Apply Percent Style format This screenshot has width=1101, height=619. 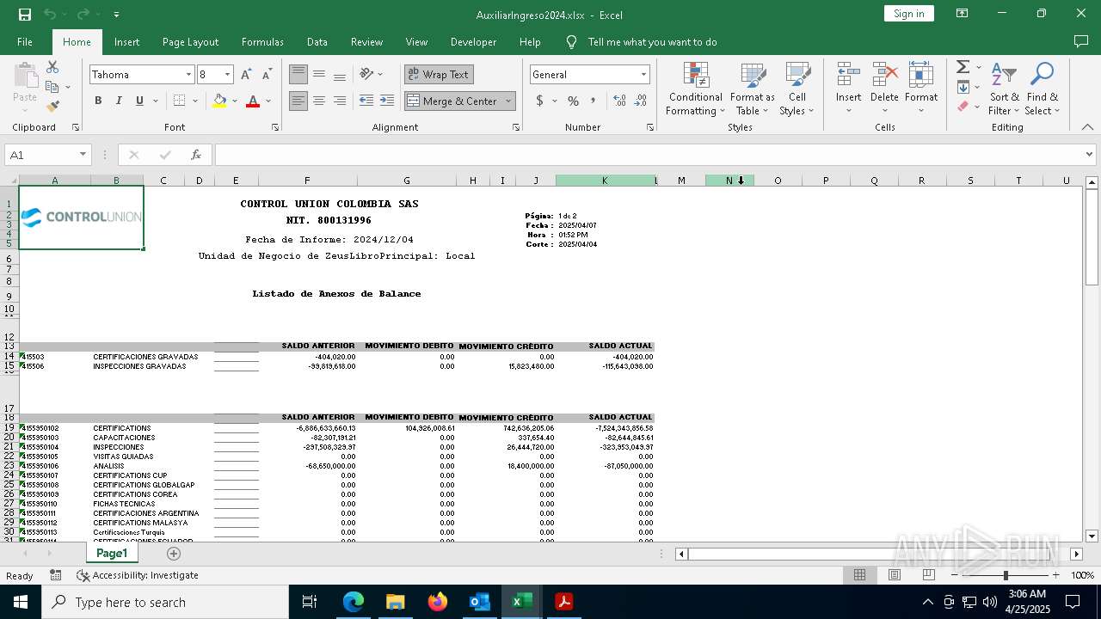(x=573, y=101)
